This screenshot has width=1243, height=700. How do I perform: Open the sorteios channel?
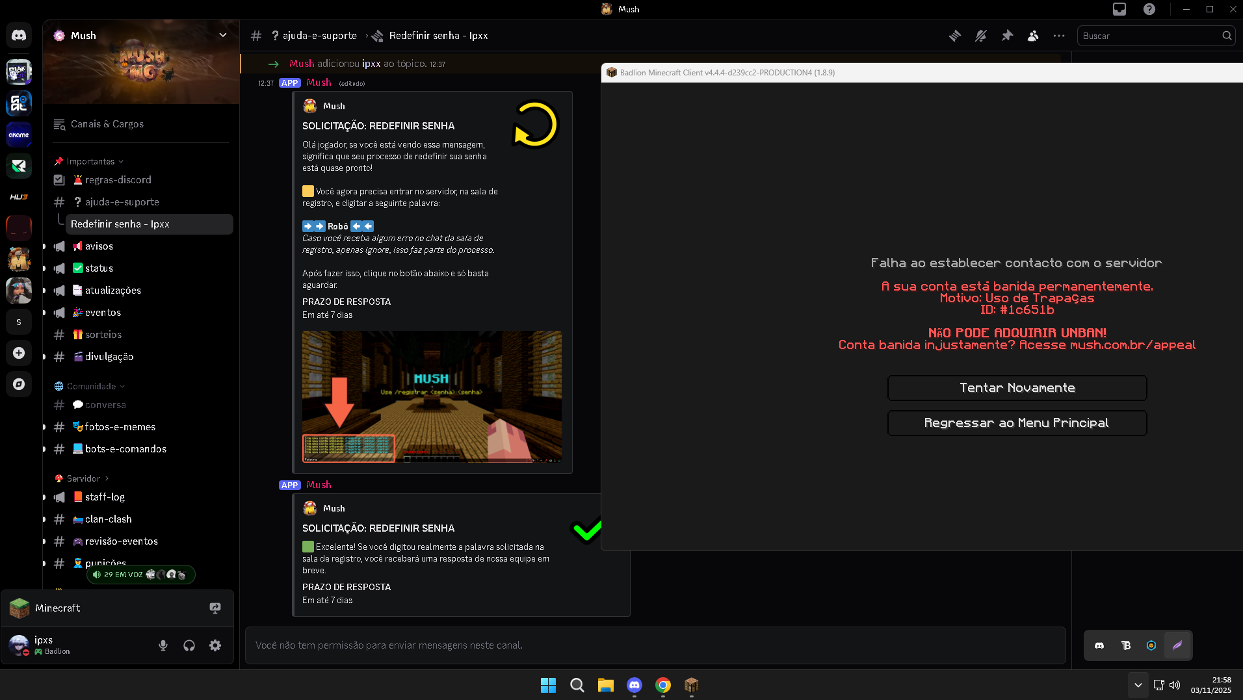pyautogui.click(x=140, y=335)
